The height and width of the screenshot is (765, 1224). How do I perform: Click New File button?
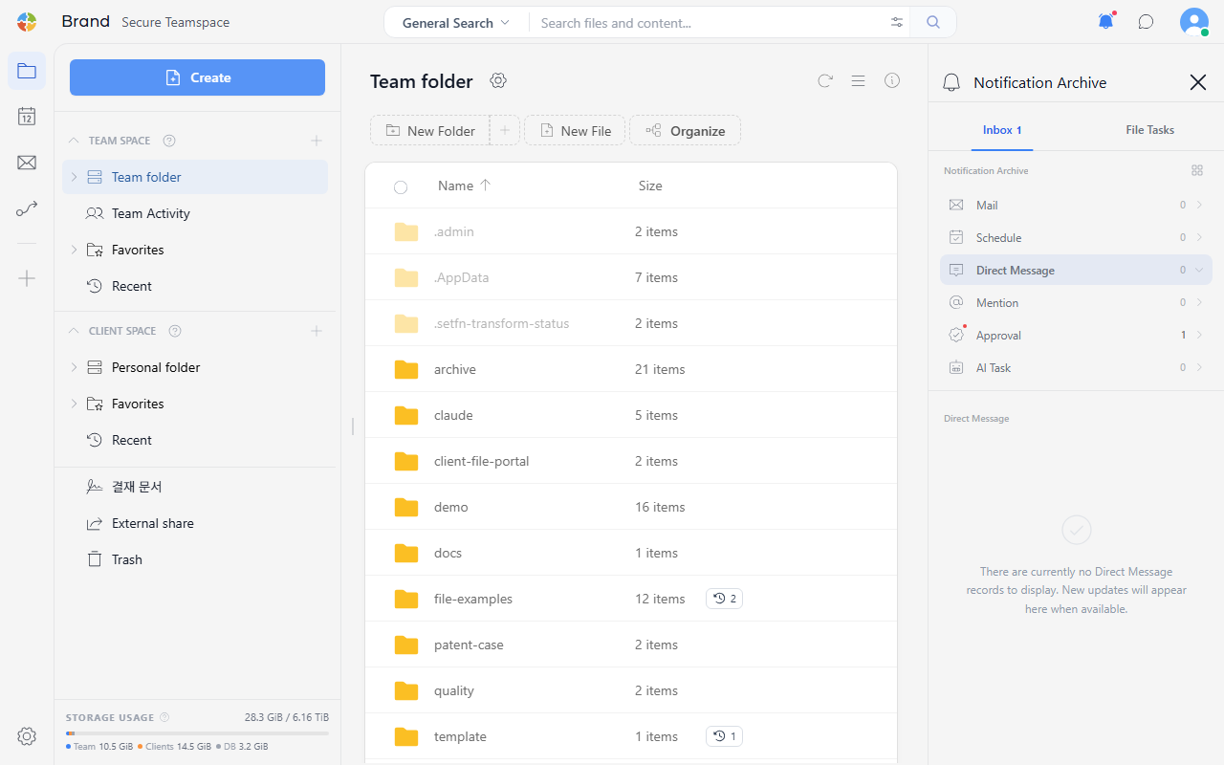click(575, 130)
